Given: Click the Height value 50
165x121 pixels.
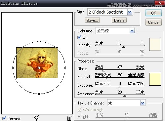Looking at the screenshot, I should coord(126,115).
